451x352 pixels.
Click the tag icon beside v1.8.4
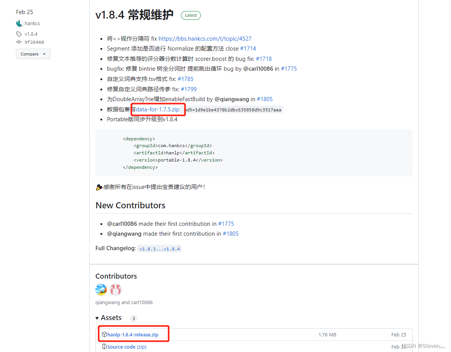[x=19, y=34]
